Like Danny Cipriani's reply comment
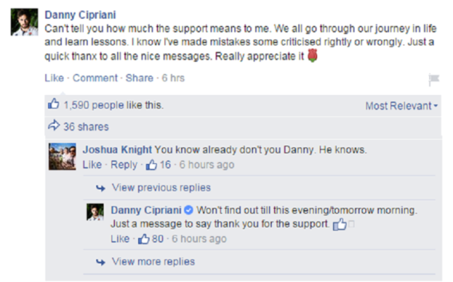The height and width of the screenshot is (282, 453). [x=120, y=239]
